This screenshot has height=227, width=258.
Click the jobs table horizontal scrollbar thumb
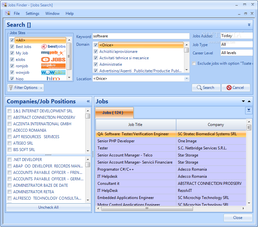(x=147, y=209)
